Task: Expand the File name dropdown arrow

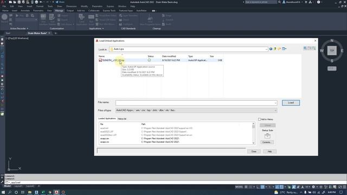Action: click(x=275, y=103)
